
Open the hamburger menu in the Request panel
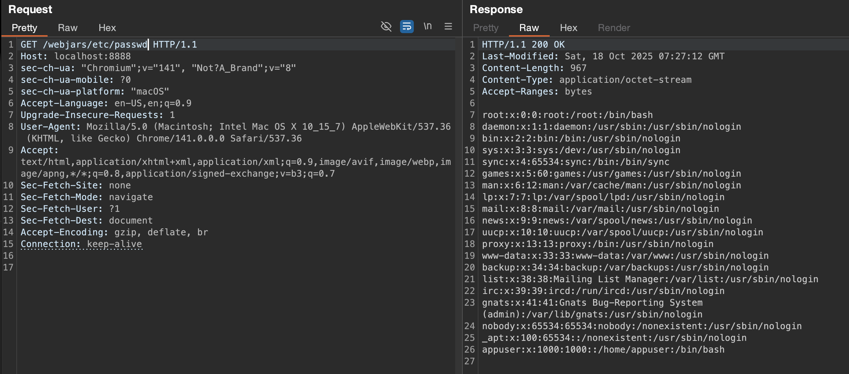[x=448, y=27]
